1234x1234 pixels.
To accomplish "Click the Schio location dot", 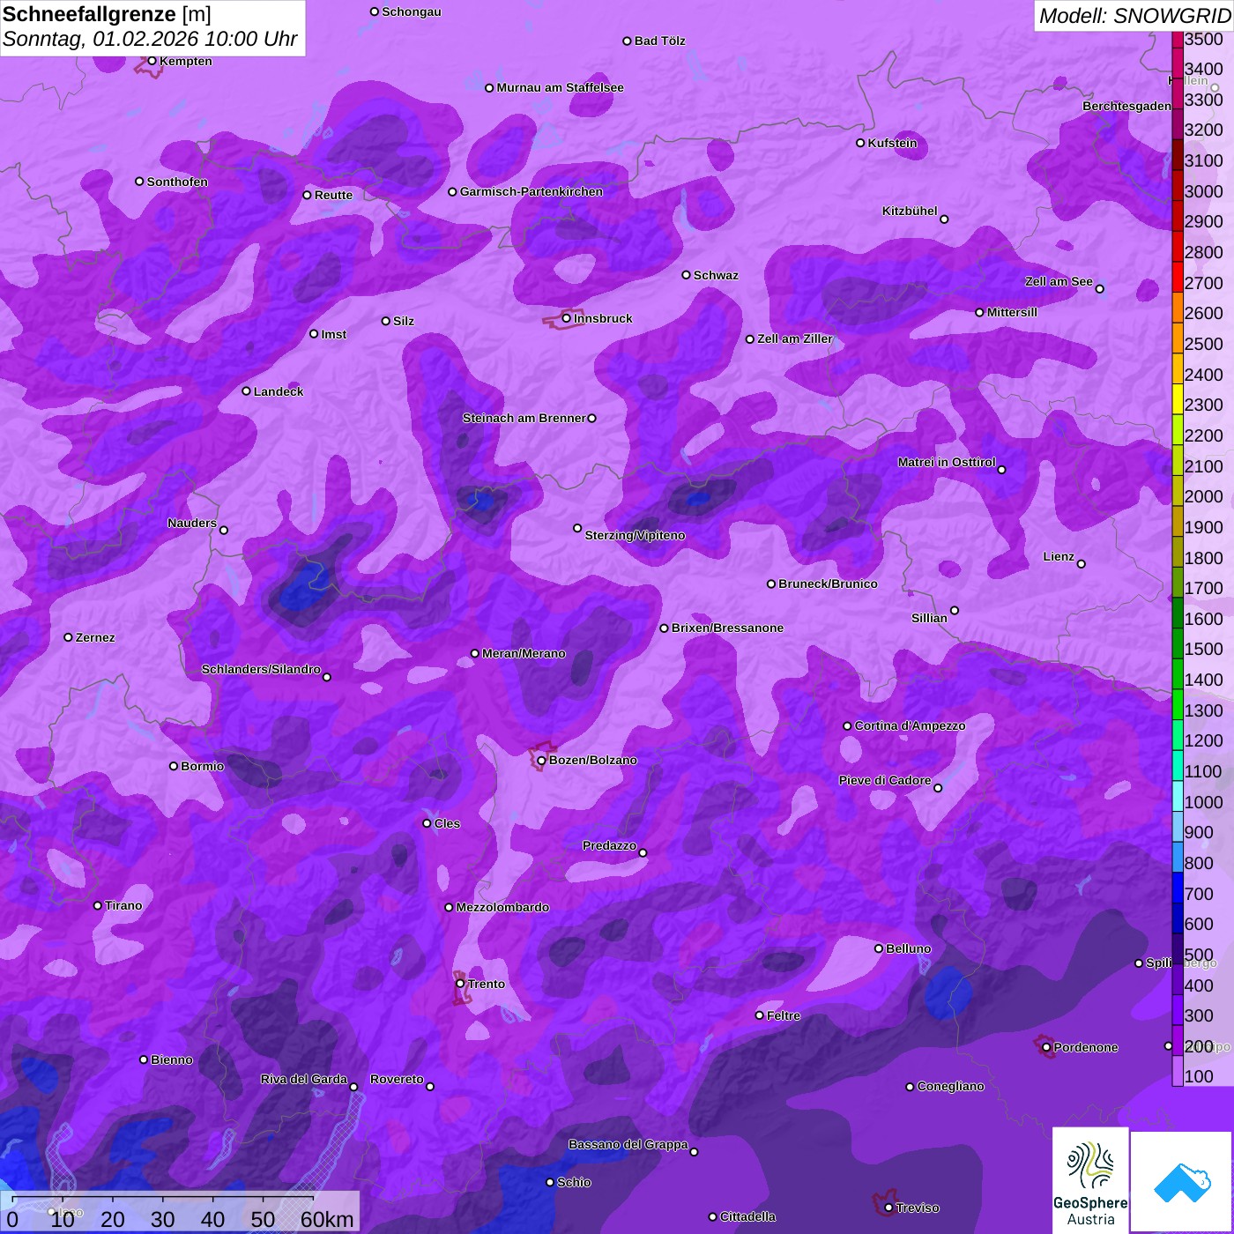I will 550,1182.
